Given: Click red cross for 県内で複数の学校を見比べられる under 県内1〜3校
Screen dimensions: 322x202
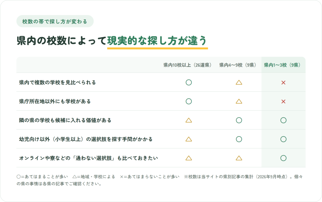Looking at the screenshot, I should pyautogui.click(x=283, y=83).
